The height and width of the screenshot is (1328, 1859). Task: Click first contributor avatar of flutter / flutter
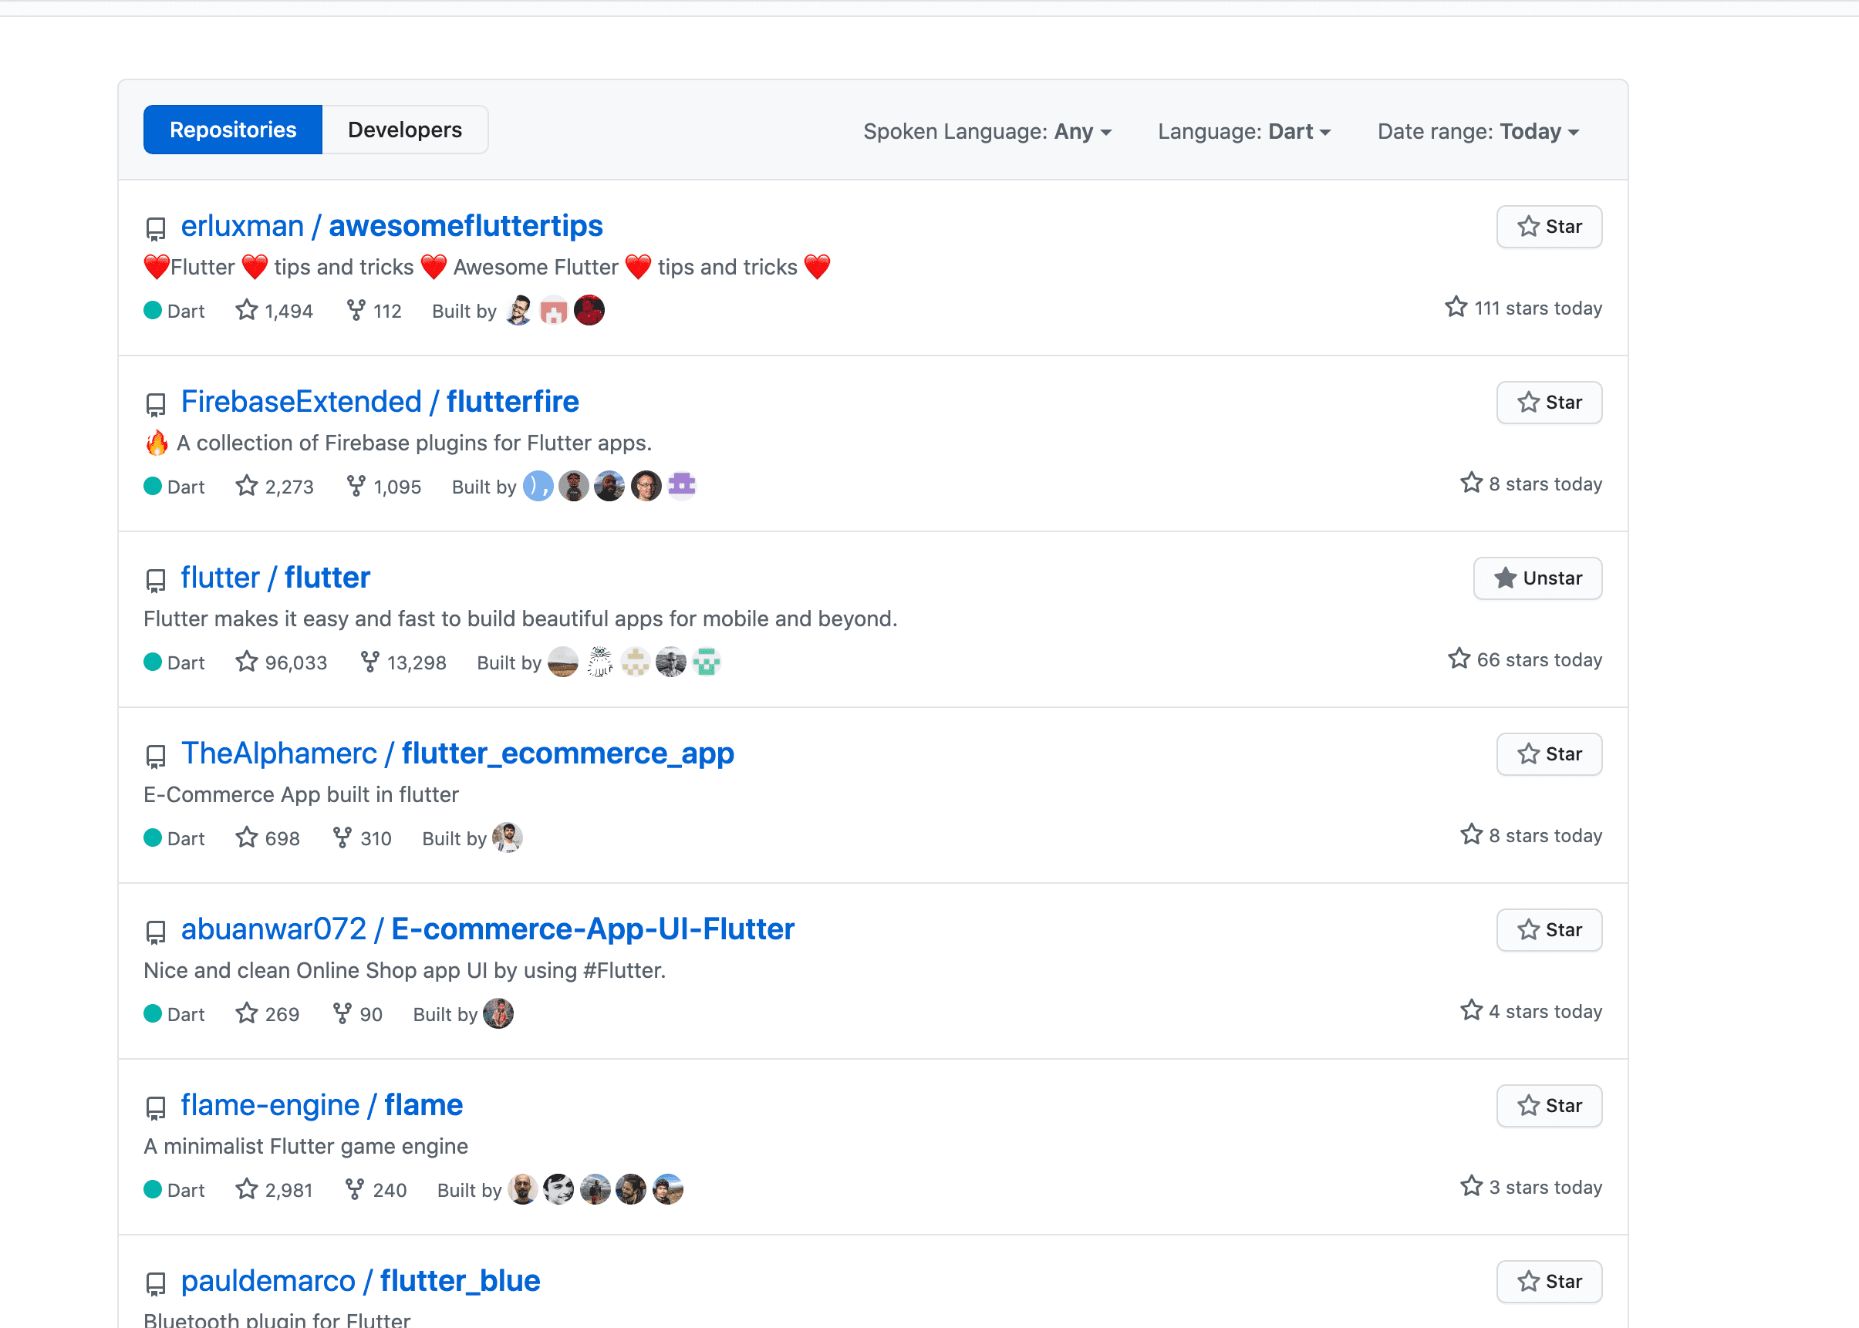click(564, 662)
